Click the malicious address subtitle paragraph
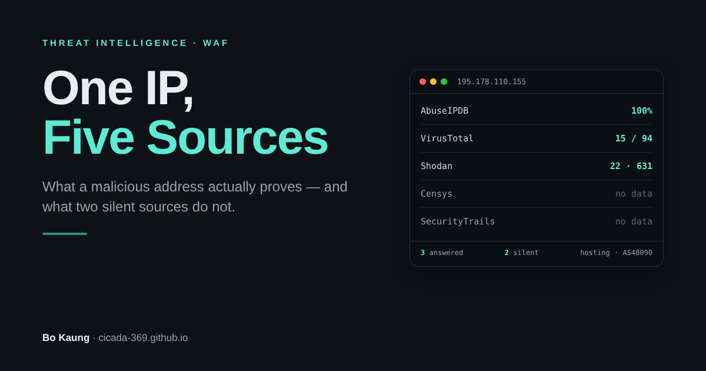Screen dimensions: 706x371 (195, 197)
